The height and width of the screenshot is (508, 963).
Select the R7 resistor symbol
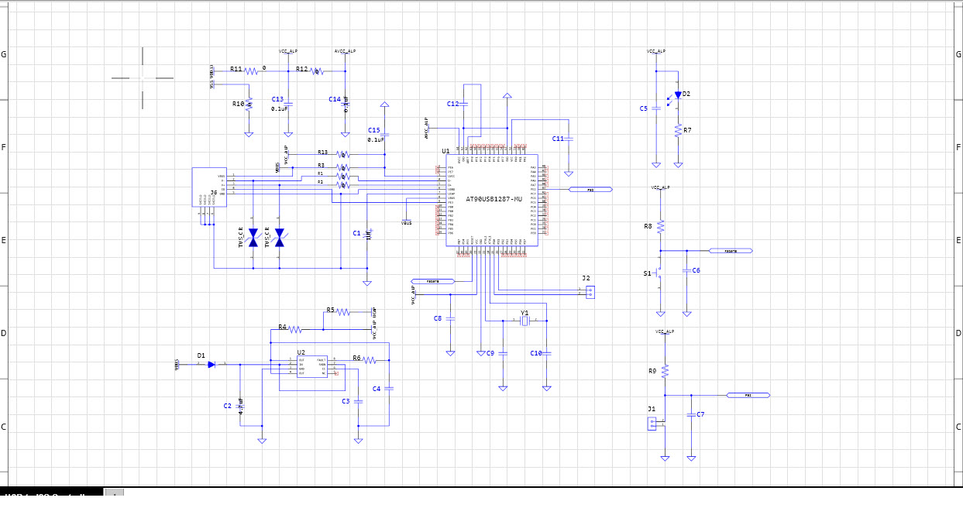[x=678, y=131]
